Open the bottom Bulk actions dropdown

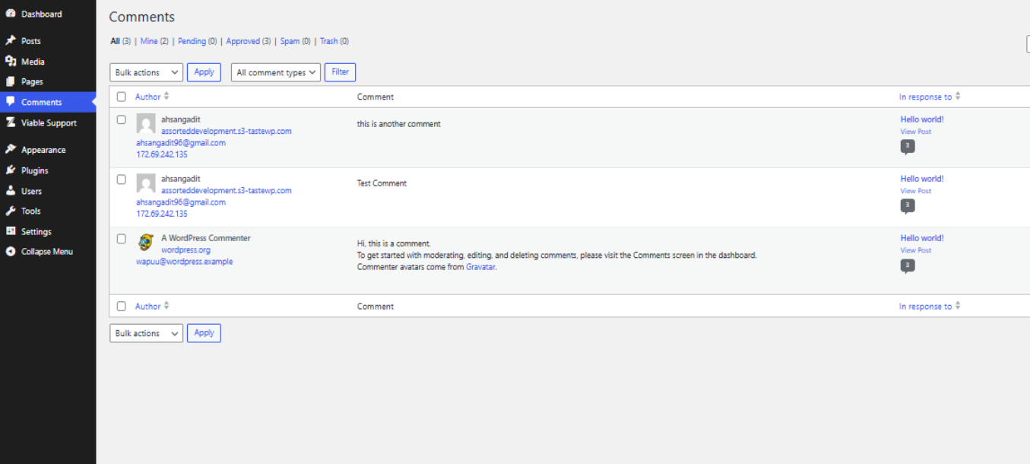(146, 333)
